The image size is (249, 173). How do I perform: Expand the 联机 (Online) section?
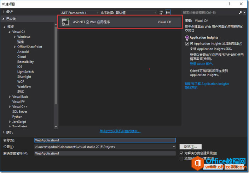(x=4, y=132)
